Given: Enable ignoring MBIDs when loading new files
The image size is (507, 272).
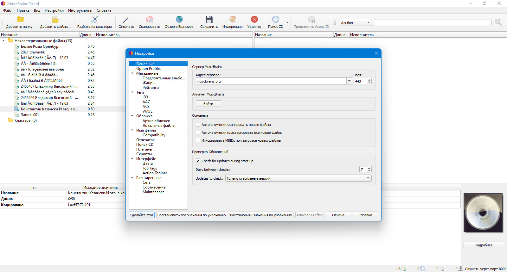Looking at the screenshot, I should (198, 140).
